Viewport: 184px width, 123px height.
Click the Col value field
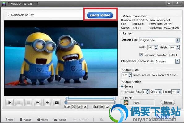point(157,92)
